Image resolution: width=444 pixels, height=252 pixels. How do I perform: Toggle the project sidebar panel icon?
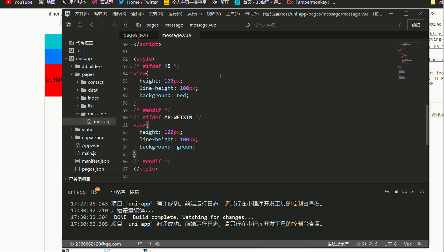point(69,25)
